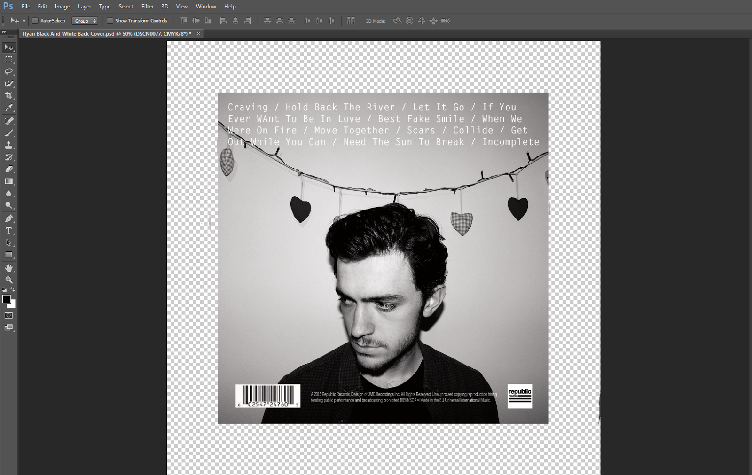Select the Quick Selection tool
Image resolution: width=752 pixels, height=475 pixels.
coord(9,84)
